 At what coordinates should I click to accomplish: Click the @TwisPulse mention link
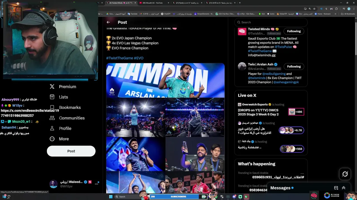point(283,47)
